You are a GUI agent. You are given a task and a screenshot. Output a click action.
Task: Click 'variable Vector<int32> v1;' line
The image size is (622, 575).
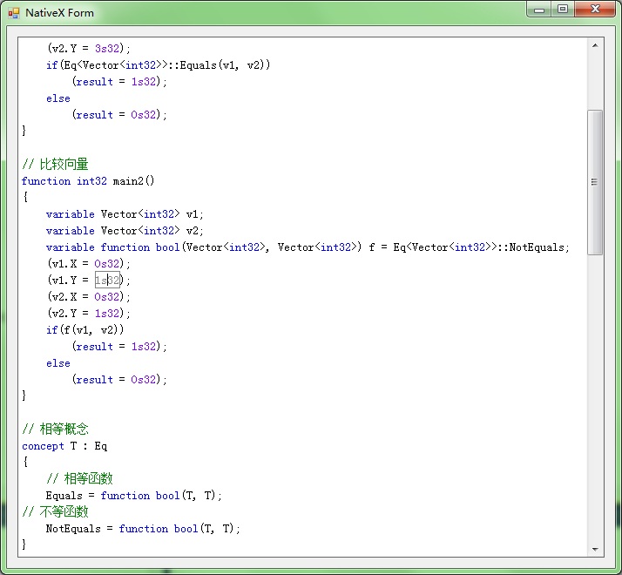[125, 214]
